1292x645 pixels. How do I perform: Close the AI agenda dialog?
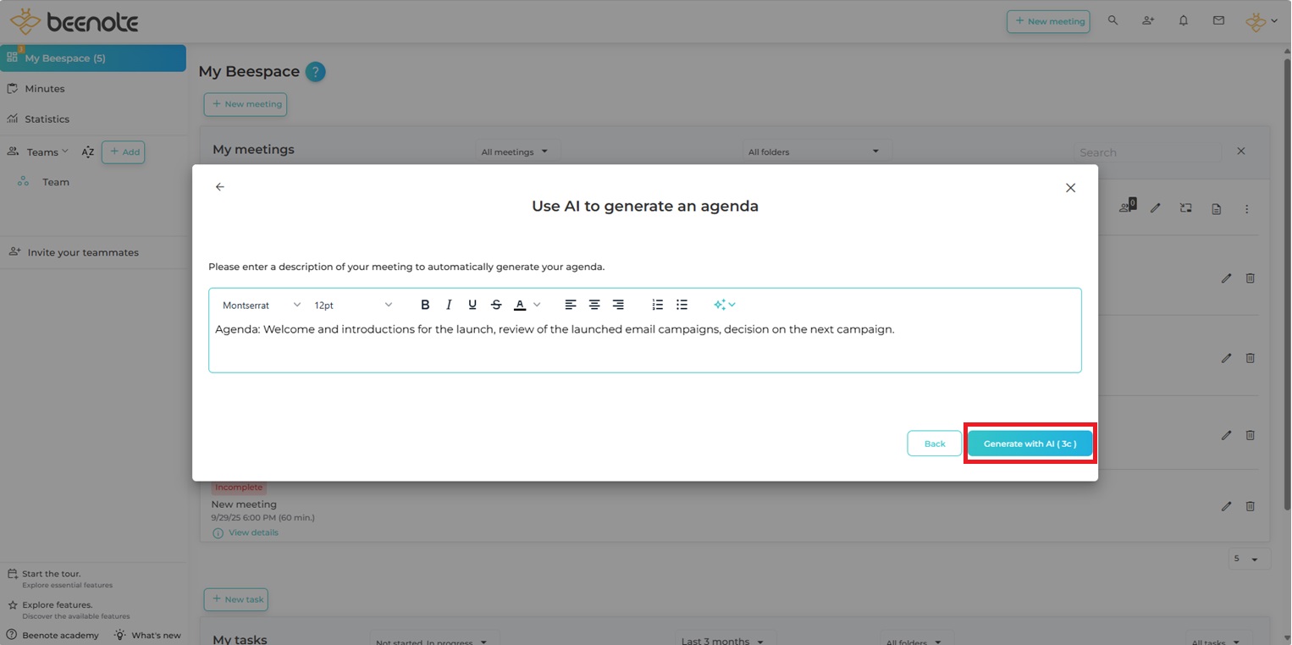click(1070, 188)
